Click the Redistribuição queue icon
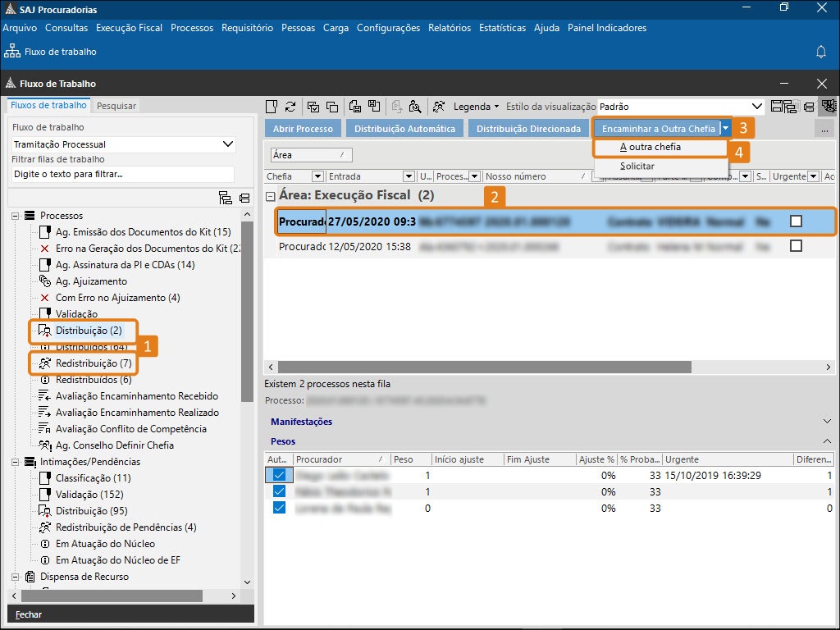Screen dimensions: 840x630 point(45,363)
